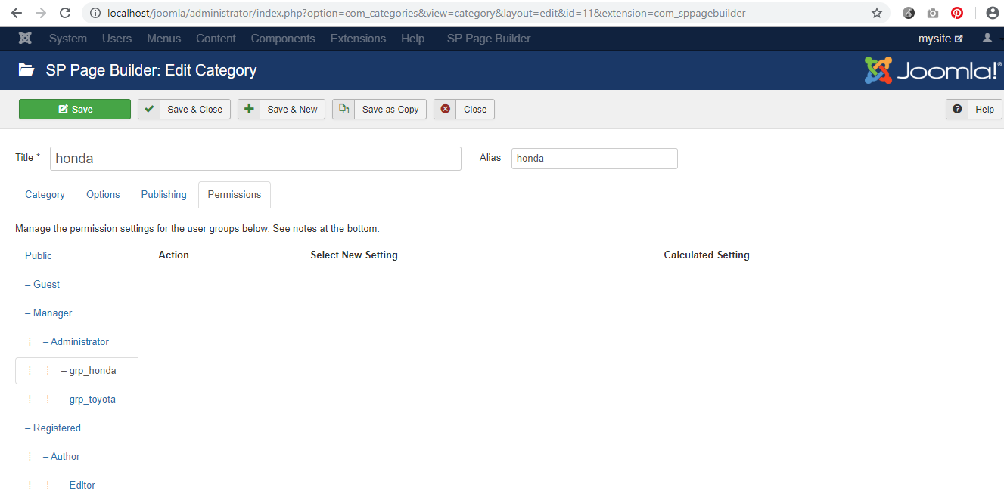Click the Save as Copy button
The image size is (1004, 497).
(x=380, y=110)
